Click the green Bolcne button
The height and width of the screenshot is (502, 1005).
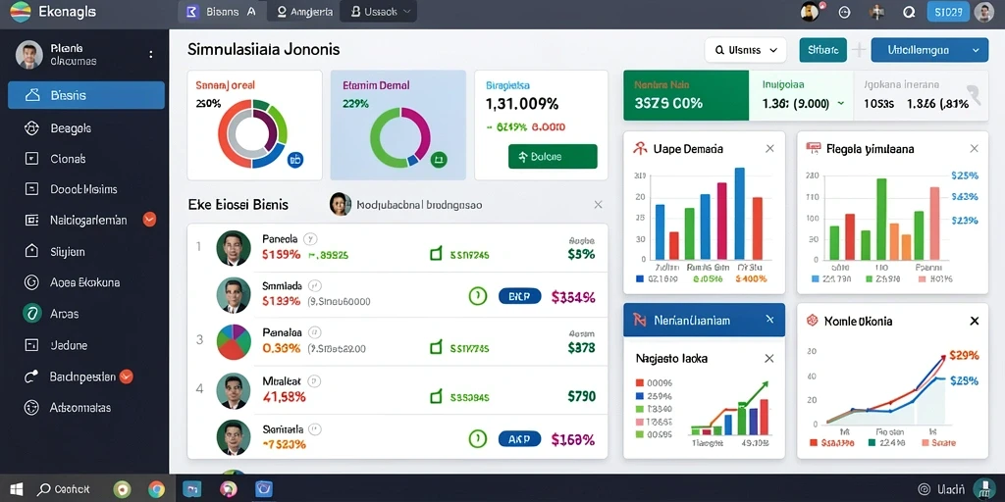[x=553, y=156]
